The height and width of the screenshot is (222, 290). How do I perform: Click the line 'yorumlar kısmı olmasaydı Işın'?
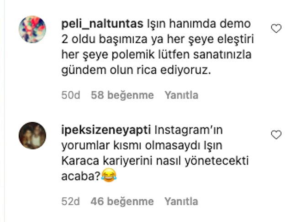(142, 146)
